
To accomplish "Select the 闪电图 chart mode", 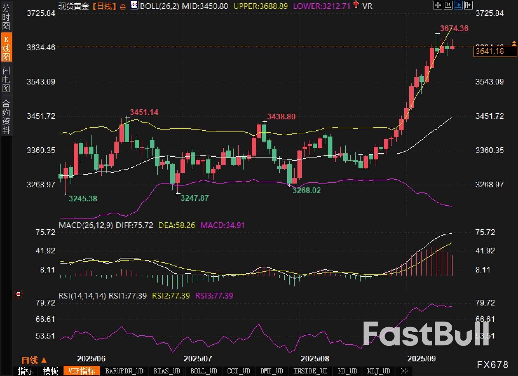I will [6, 79].
